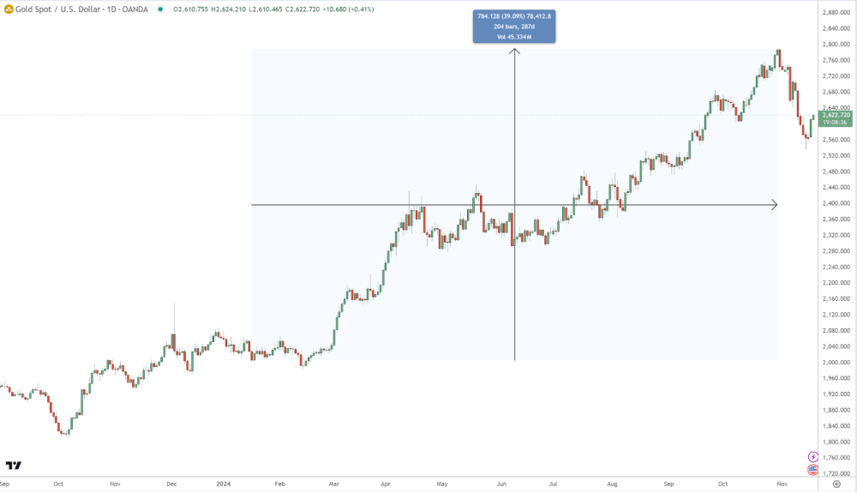857x493 pixels.
Task: Click the TradingView logo
Action: point(13,466)
